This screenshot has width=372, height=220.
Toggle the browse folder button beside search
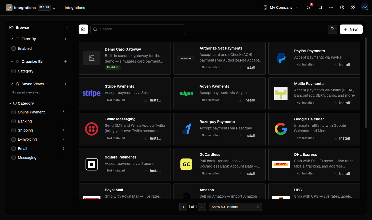[83, 29]
